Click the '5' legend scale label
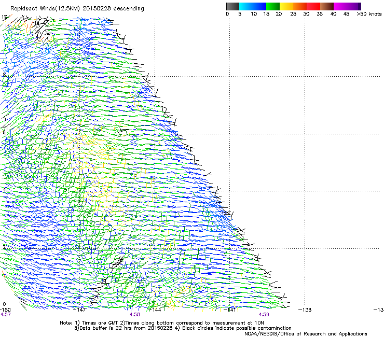Screen dimensions: 384x337 coord(240,14)
